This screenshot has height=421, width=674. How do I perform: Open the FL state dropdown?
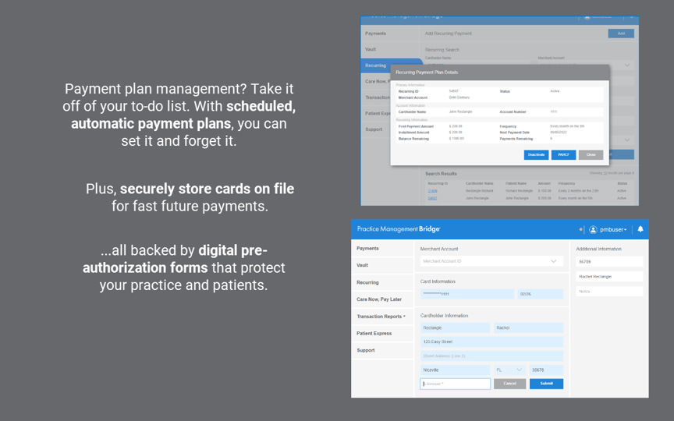click(509, 370)
